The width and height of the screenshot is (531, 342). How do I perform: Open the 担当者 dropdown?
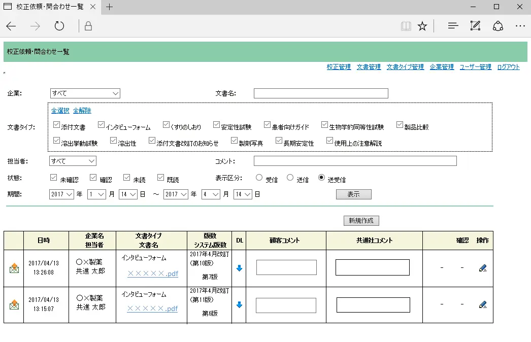click(73, 161)
